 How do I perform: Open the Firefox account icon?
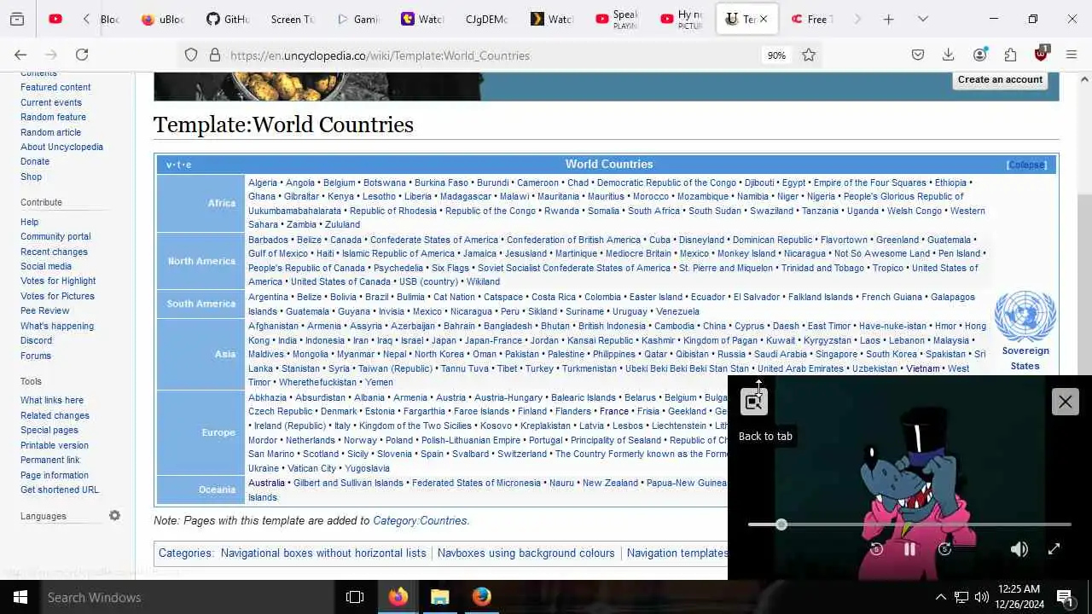[x=979, y=55]
